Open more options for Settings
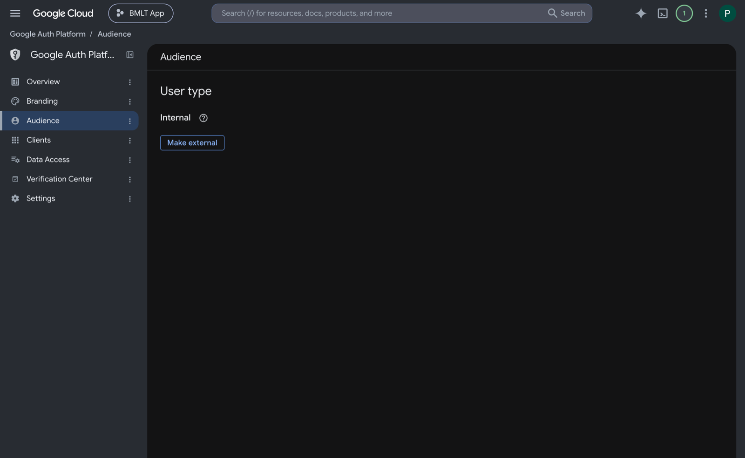The width and height of the screenshot is (745, 458). 130,199
